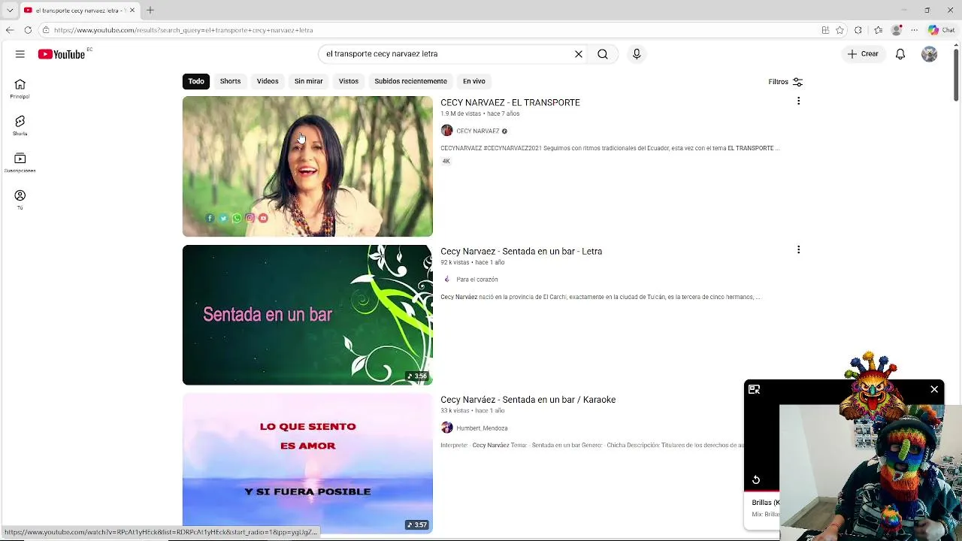Open title Sentada en un bar / Karaoke
The image size is (962, 541).
click(x=528, y=400)
